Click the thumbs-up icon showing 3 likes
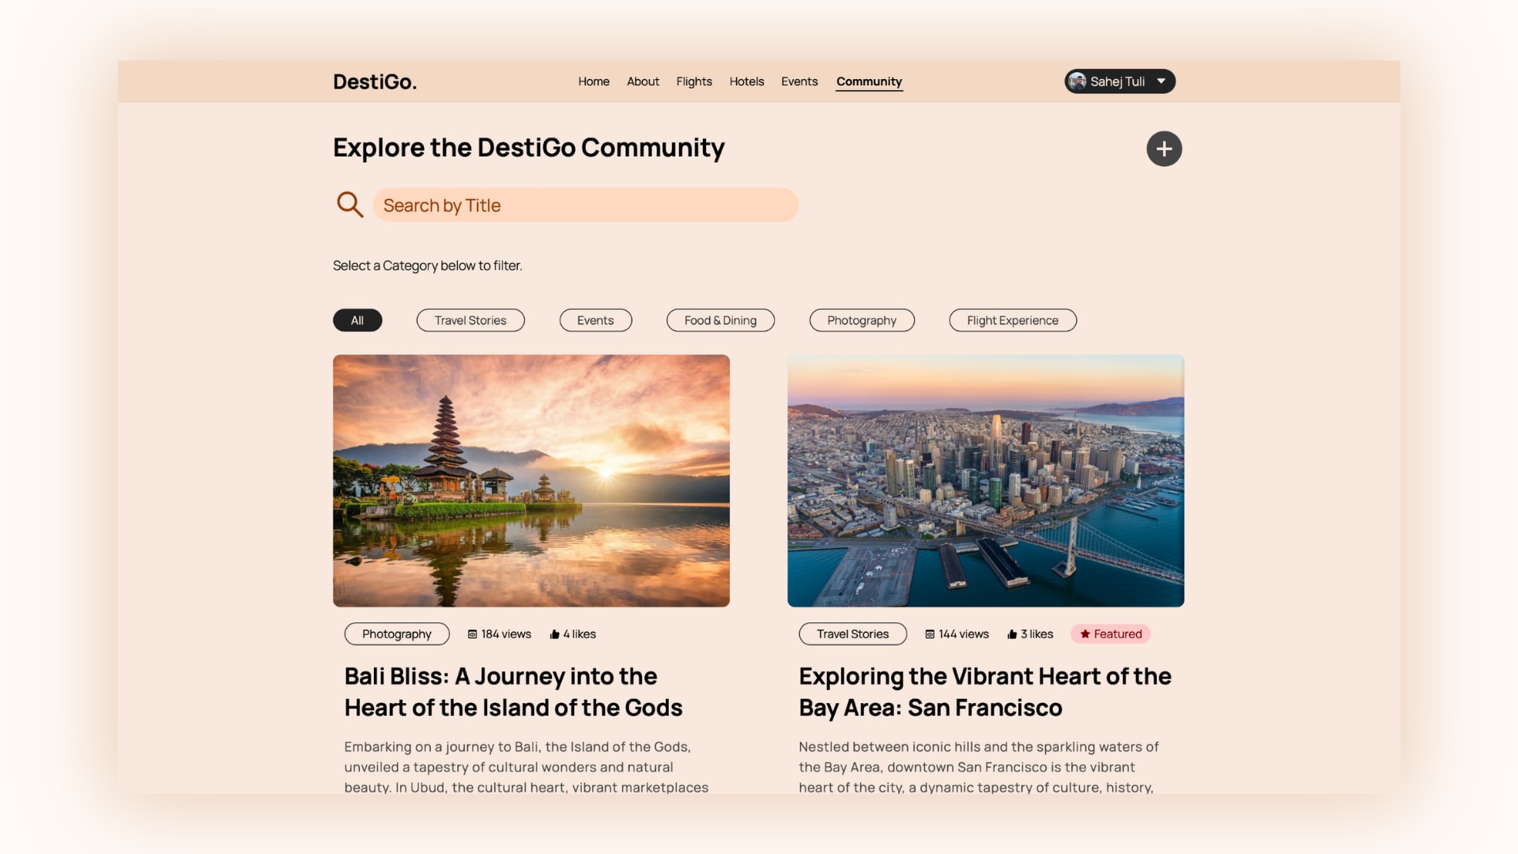This screenshot has width=1518, height=854. [x=1012, y=634]
